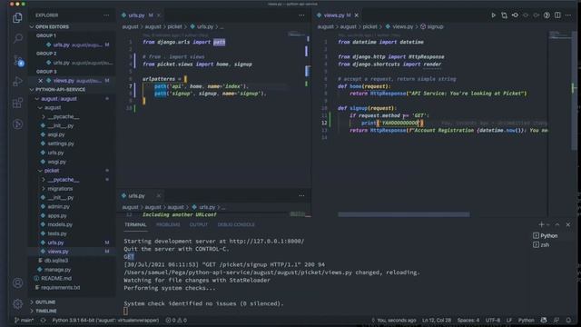Switch to the Debug Console panel tab

[x=236, y=224]
